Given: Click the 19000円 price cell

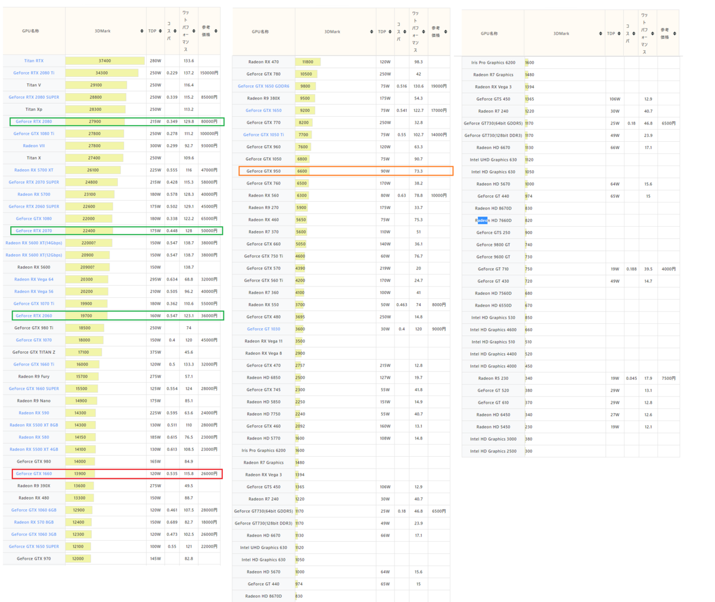Looking at the screenshot, I should click(x=438, y=86).
